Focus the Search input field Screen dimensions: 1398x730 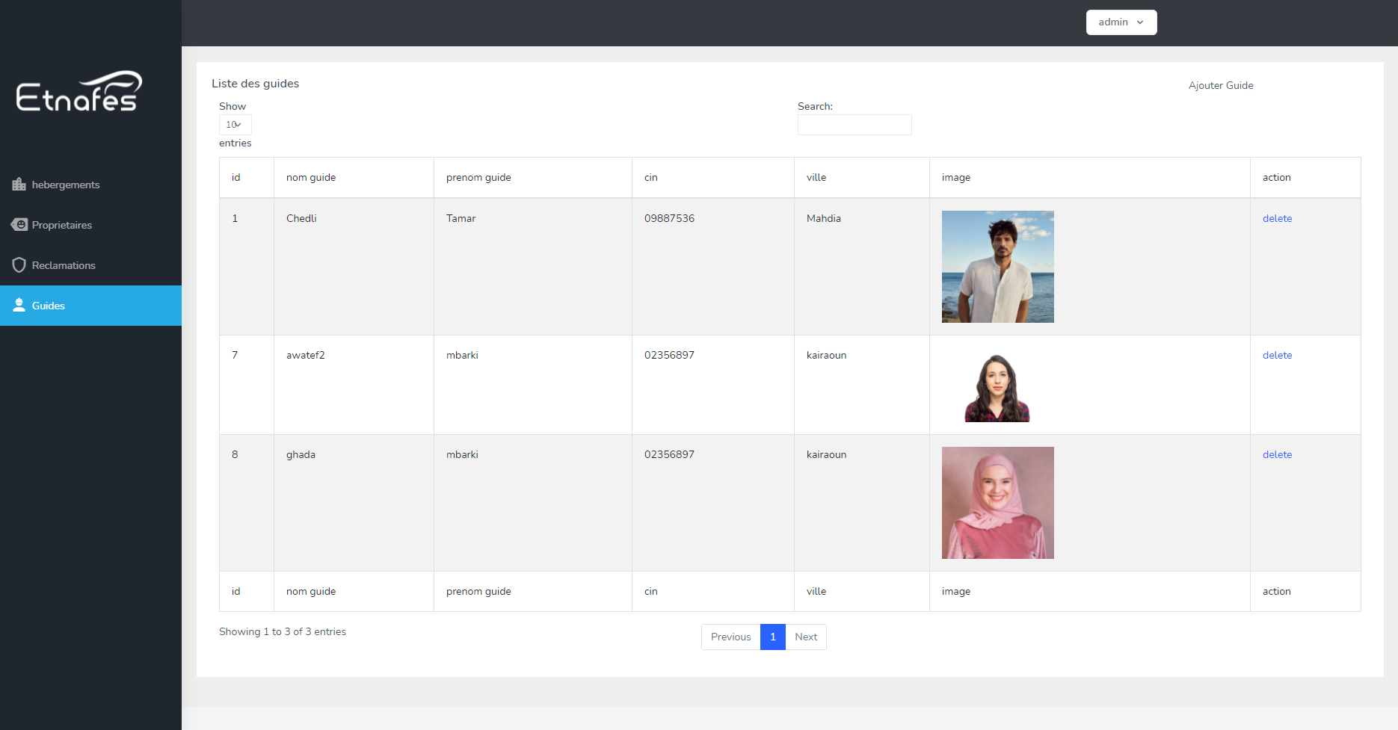(x=854, y=125)
